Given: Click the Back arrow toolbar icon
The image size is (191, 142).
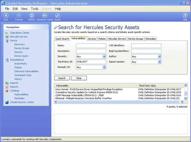Looking at the screenshot, I should click(6, 15).
